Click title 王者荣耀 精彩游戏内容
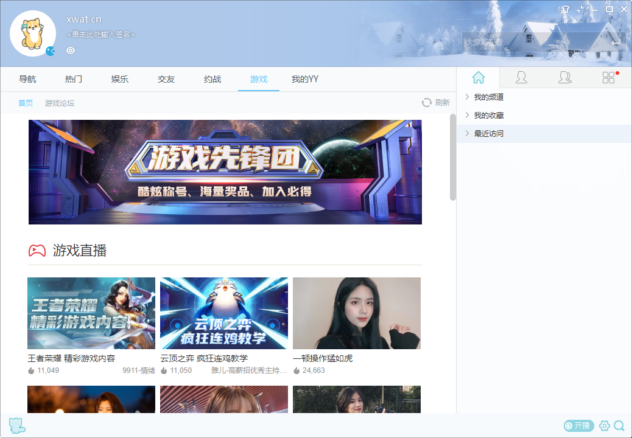This screenshot has height=438, width=632. (71, 358)
